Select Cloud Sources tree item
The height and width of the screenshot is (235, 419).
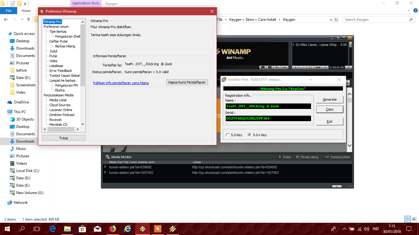60,105
